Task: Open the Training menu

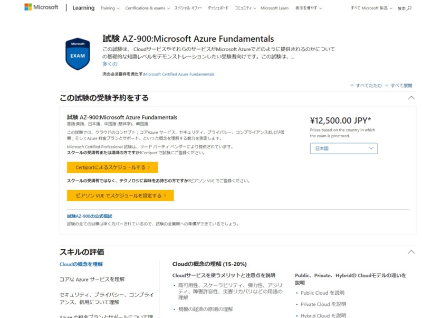Action: click(x=110, y=8)
